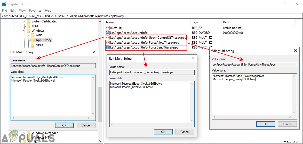Click OK in the UserInControlOfTheseApps dialog
Screen dimensions: 303x144
pos(64,125)
